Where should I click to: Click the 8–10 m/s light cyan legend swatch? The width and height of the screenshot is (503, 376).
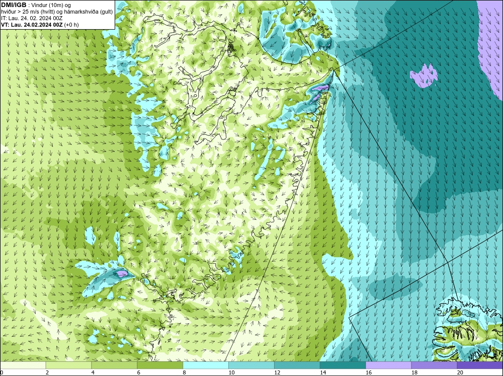pyautogui.click(x=206, y=365)
